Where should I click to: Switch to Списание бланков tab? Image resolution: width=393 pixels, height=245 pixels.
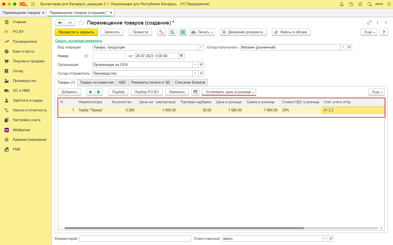click(190, 82)
